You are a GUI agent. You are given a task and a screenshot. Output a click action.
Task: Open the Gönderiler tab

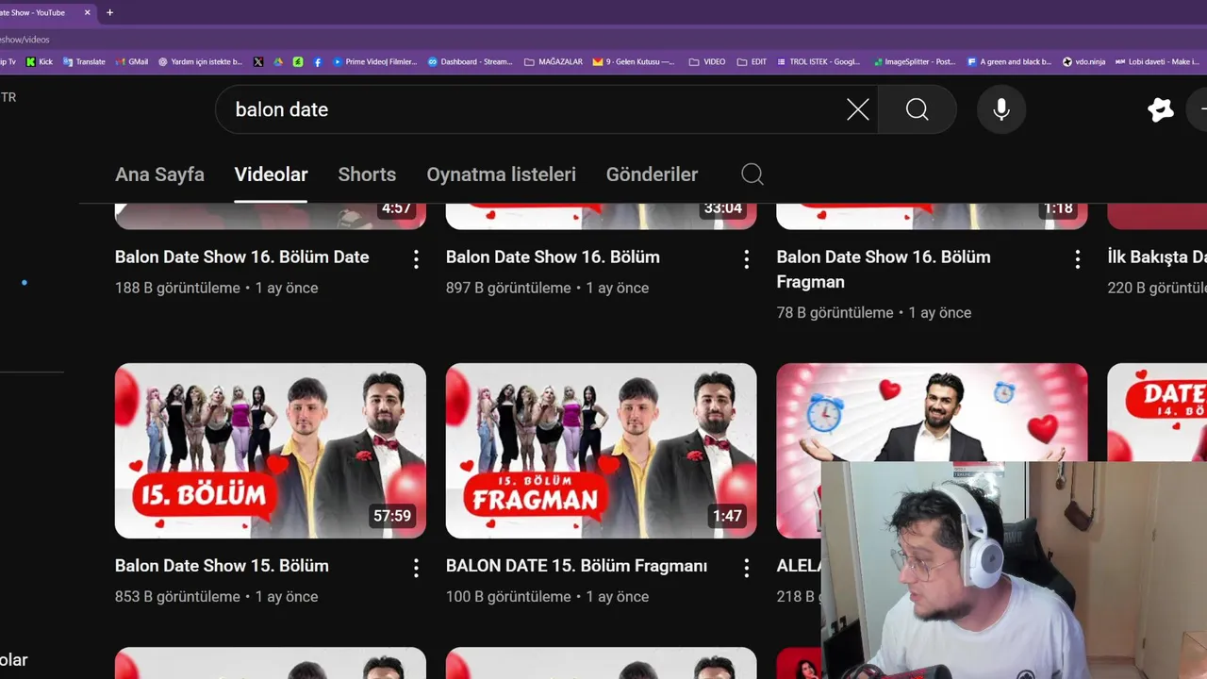652,174
